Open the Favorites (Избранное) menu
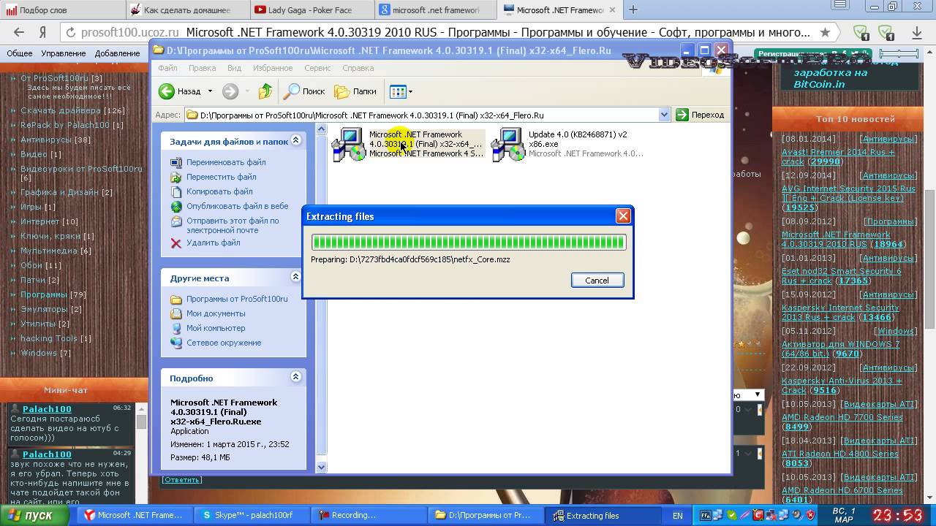Viewport: 936px width, 526px height. 273,68
